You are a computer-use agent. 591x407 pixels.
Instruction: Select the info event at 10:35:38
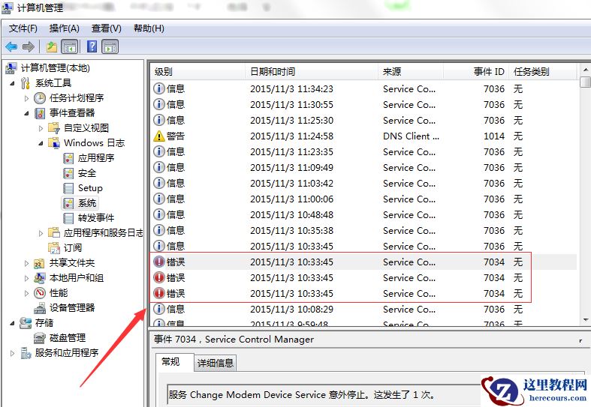(363, 231)
